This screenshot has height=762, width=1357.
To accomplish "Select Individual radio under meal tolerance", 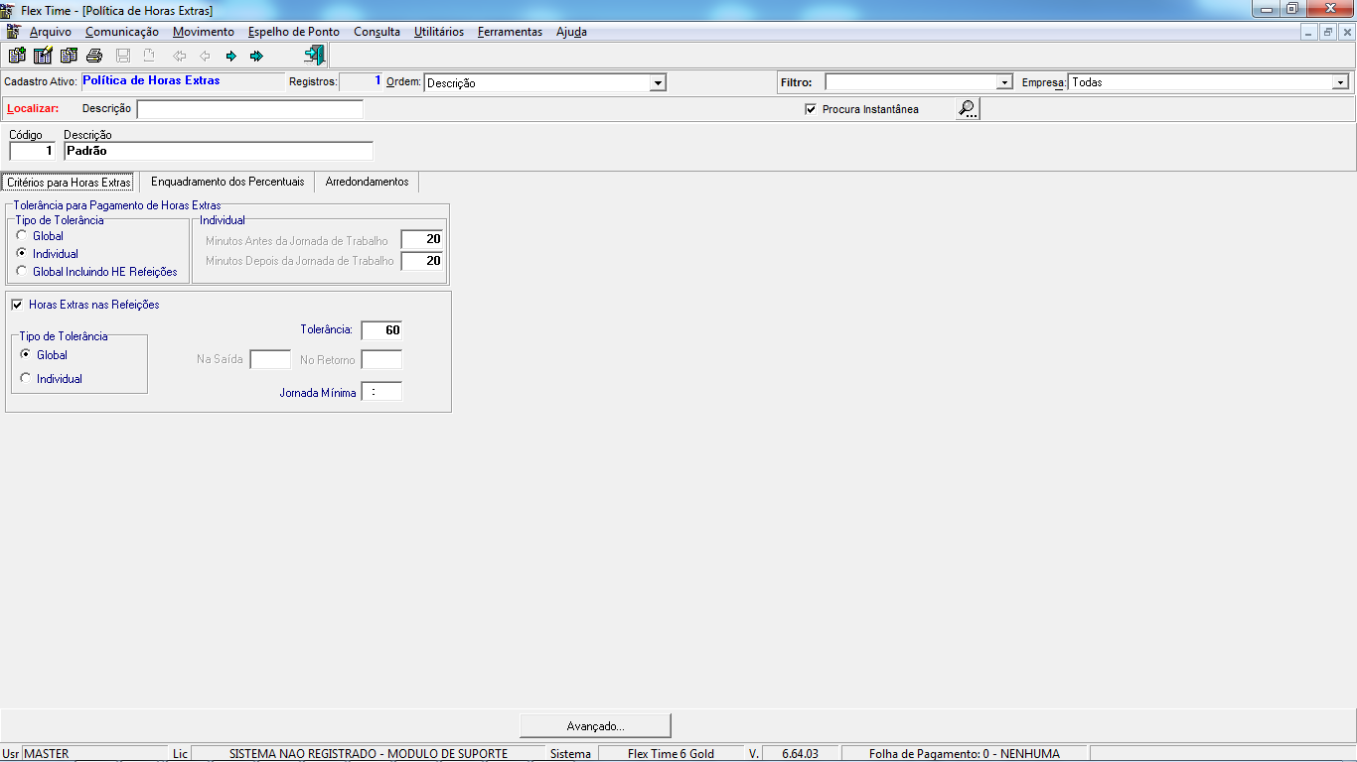I will coord(26,379).
